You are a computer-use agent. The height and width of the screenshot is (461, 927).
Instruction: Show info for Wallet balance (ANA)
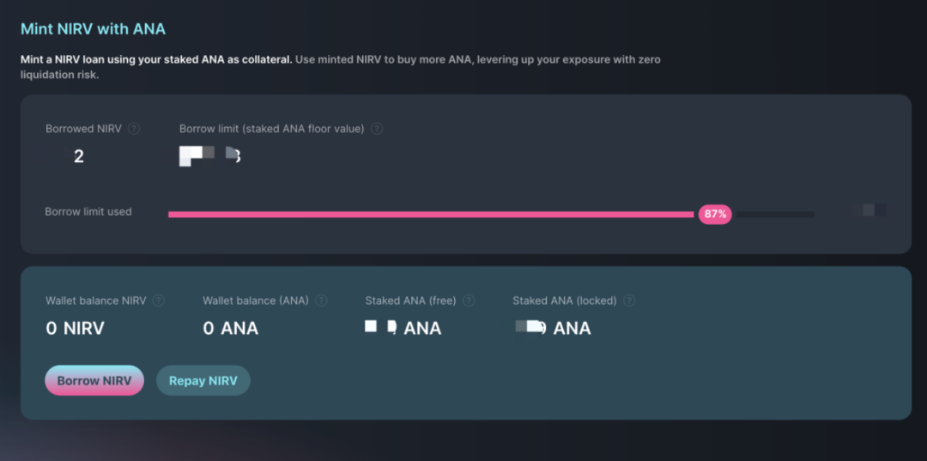click(x=321, y=300)
